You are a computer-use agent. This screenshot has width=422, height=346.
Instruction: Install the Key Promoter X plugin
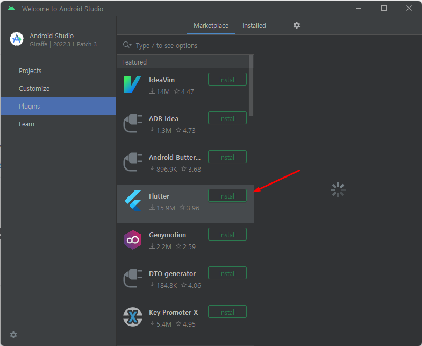[227, 312]
